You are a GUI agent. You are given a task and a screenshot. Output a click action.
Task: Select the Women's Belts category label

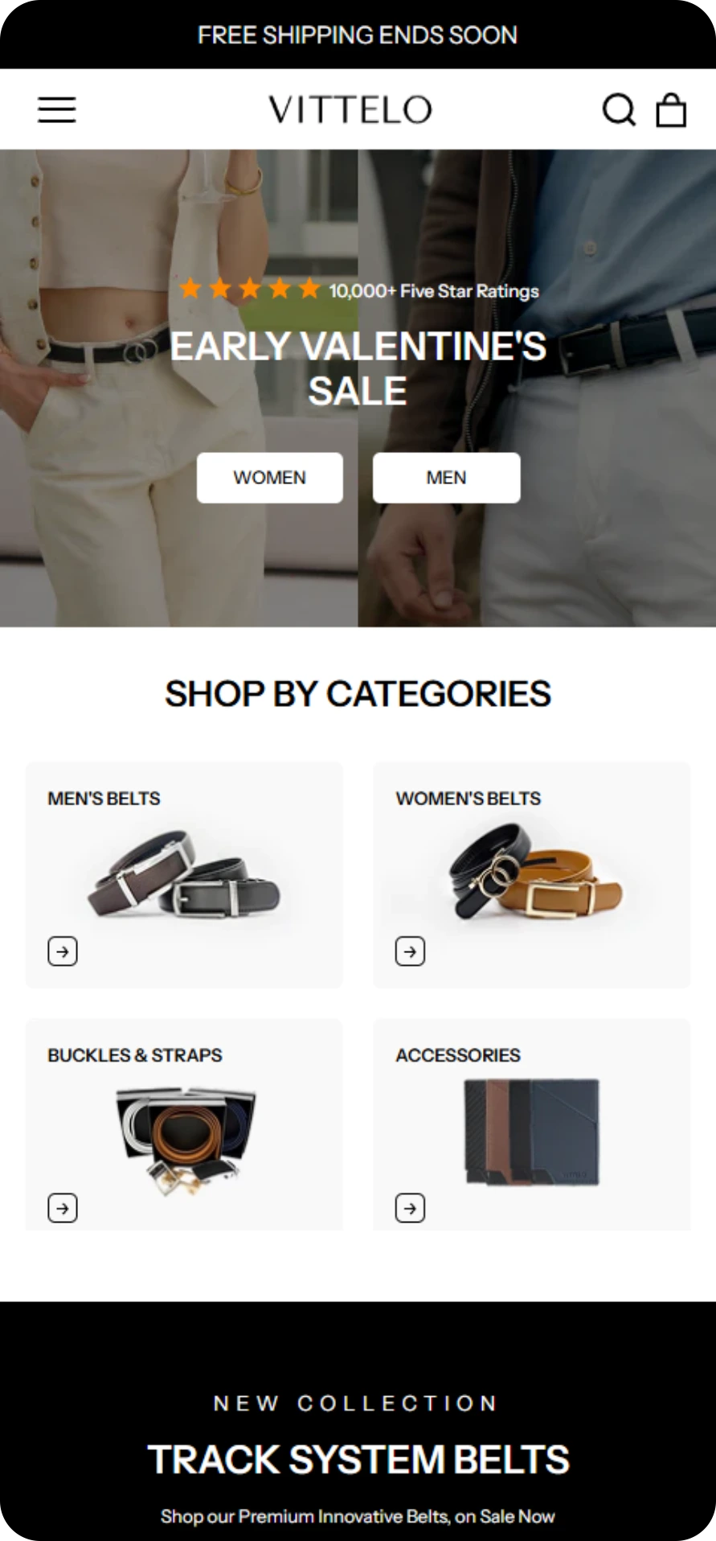coord(468,799)
